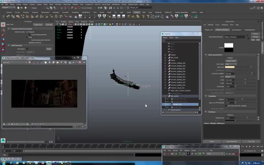Collapse the Basic parameters section
Screen dimensions: 264x165
206,55
